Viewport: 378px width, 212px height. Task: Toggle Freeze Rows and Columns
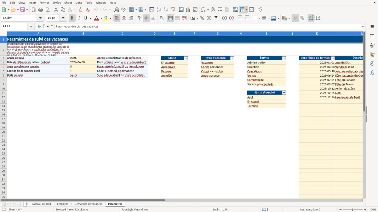coord(242,10)
